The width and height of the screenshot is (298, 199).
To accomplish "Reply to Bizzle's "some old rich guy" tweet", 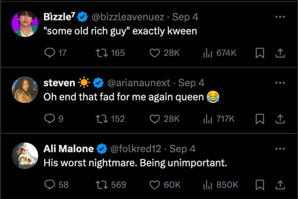I will click(50, 53).
